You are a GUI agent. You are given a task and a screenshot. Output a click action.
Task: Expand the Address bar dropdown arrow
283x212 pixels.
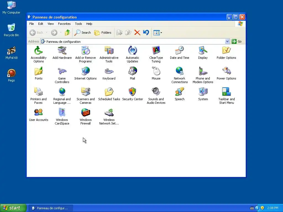(x=227, y=41)
